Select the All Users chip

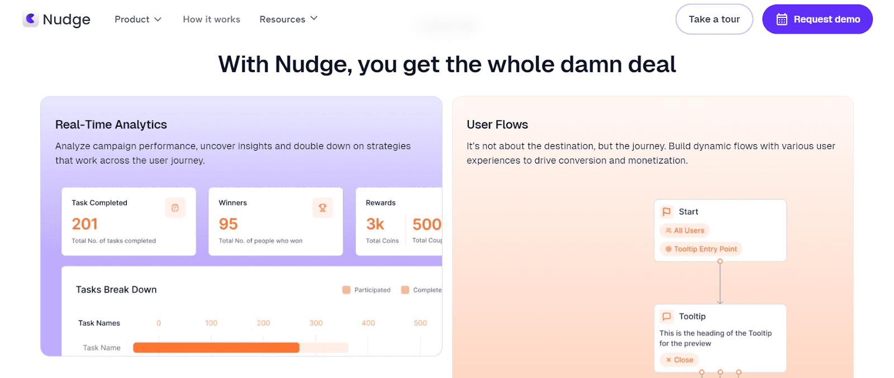(x=684, y=231)
